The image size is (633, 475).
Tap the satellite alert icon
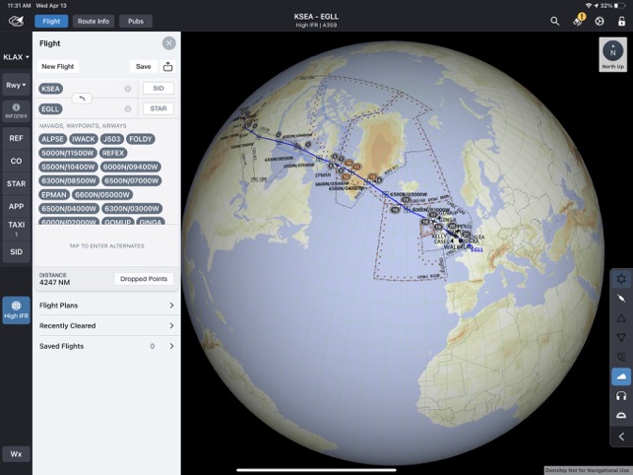(578, 21)
